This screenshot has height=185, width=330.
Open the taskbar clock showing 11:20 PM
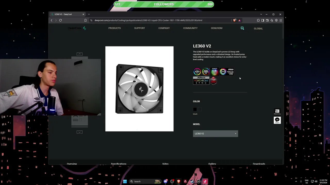click(323, 181)
